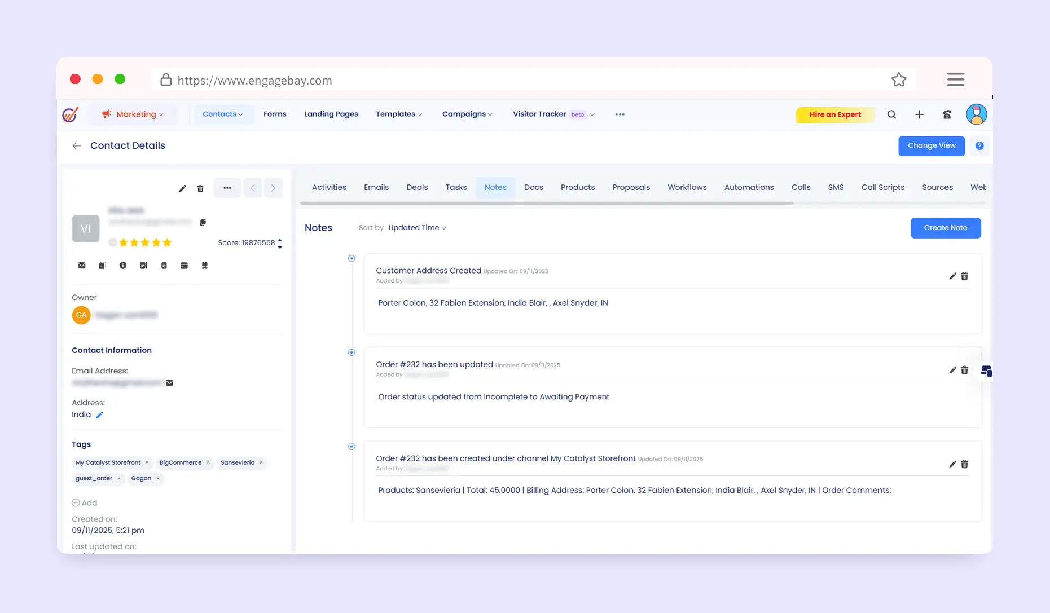Open the search magnifier in top bar
The width and height of the screenshot is (1050, 613).
891,114
